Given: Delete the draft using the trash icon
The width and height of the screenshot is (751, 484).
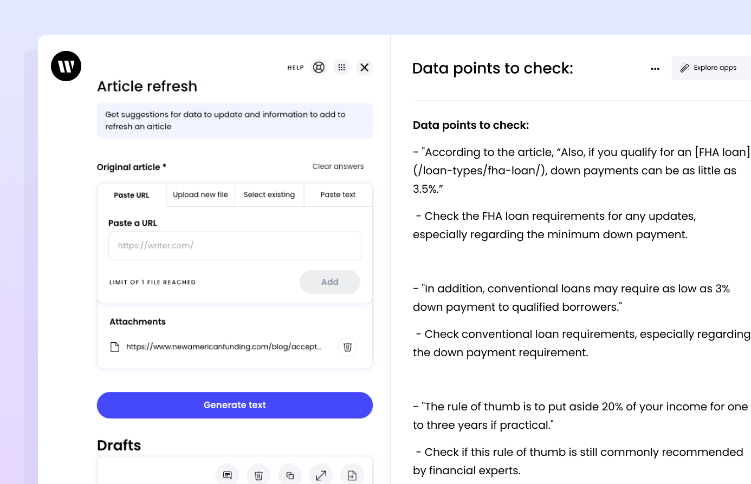Looking at the screenshot, I should click(258, 474).
